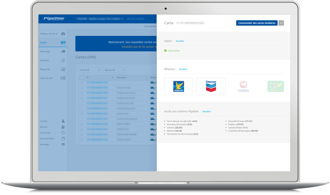Select the Cartes card icon in sidebar

point(63,43)
